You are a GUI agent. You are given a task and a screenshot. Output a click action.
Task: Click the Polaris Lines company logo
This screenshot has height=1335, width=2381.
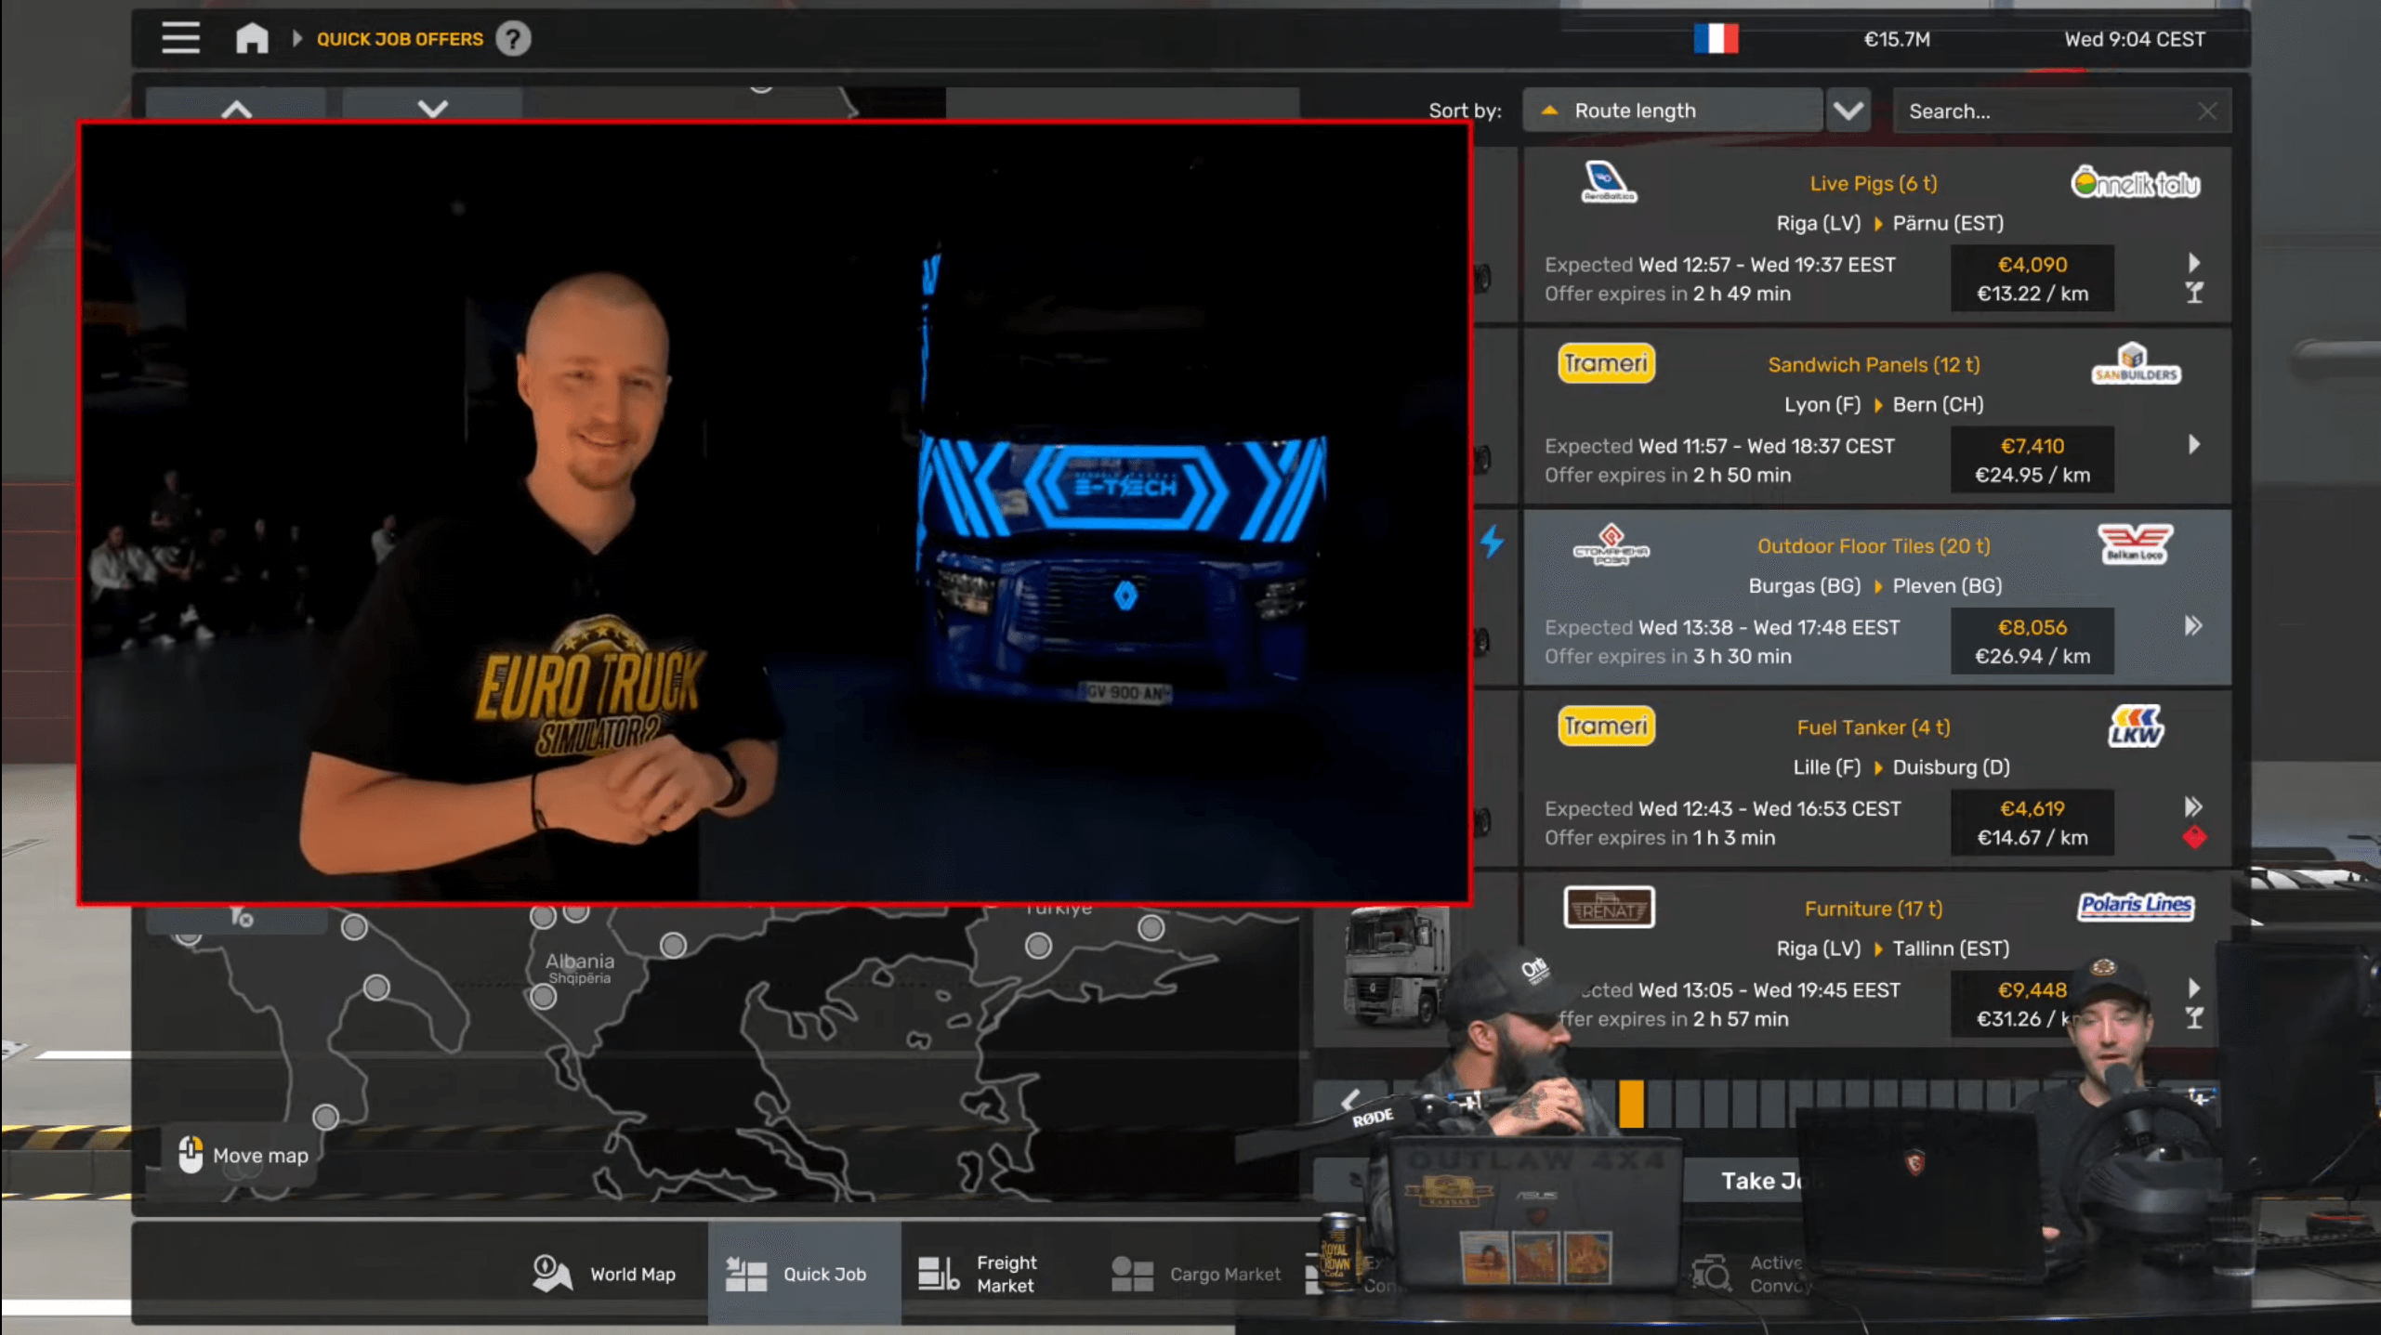pos(2135,906)
